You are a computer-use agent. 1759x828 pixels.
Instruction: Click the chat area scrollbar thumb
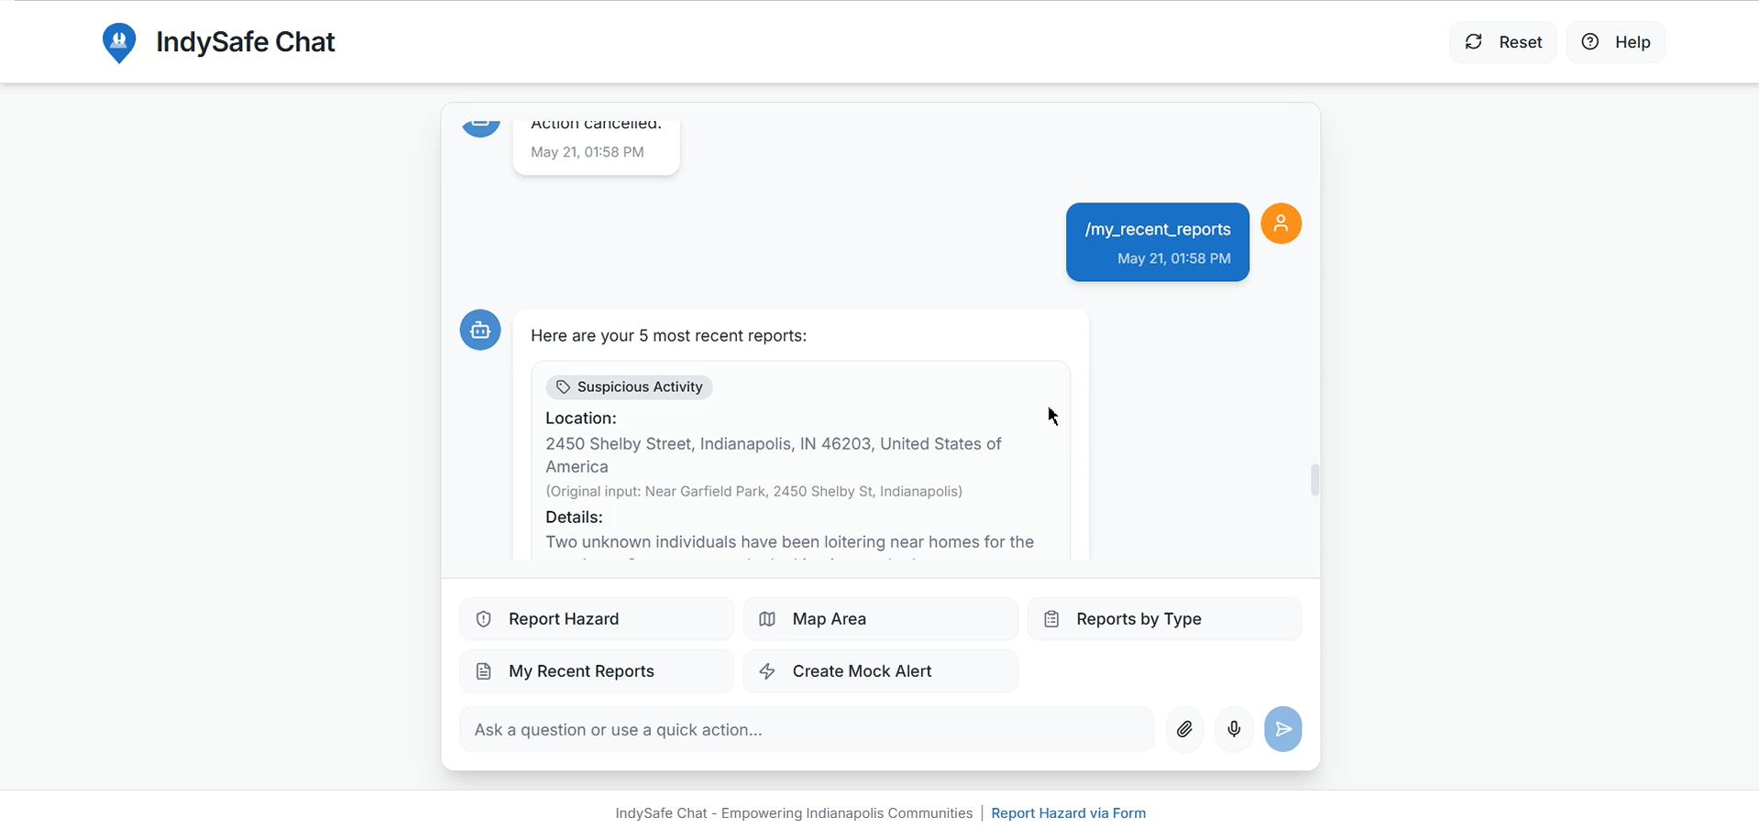(1315, 480)
